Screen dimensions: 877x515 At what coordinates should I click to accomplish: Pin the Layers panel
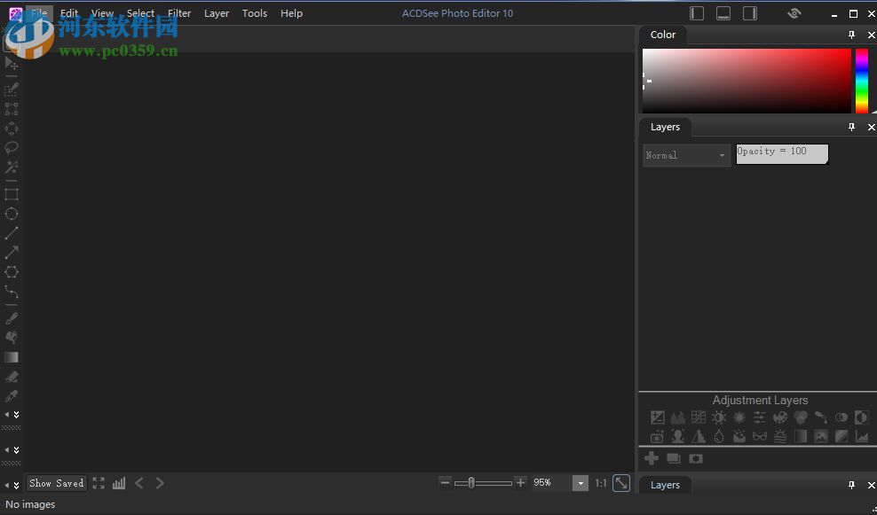851,127
